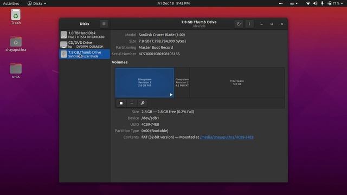This screenshot has width=347, height=195.
Task: Click the model text SanDisk Cruzer Blade (1.00)
Action: tap(162, 35)
